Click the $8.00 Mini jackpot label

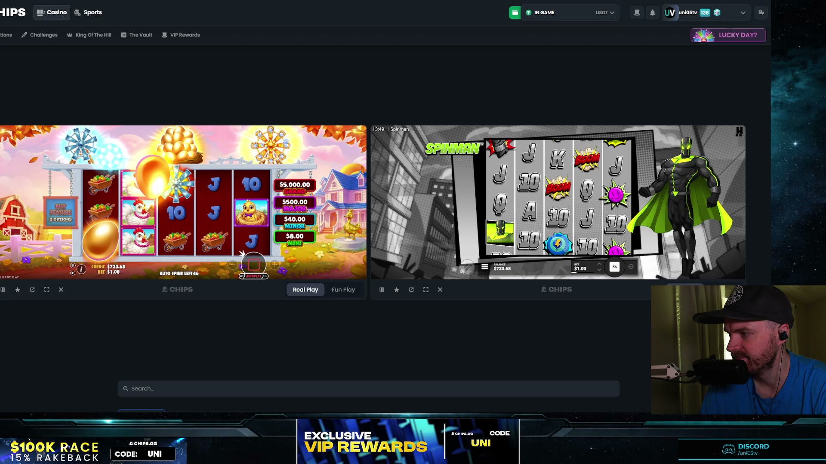tap(295, 238)
